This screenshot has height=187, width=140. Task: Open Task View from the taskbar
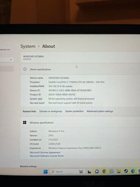[89, 171]
